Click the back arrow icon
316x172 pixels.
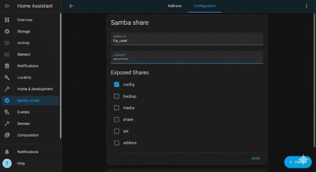[71, 6]
